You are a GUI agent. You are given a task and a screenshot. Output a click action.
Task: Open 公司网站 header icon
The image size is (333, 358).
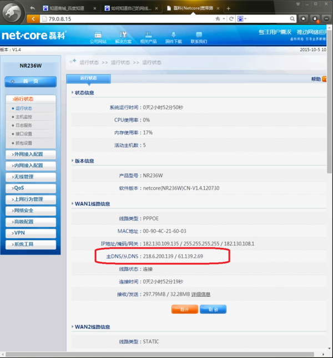click(x=98, y=37)
